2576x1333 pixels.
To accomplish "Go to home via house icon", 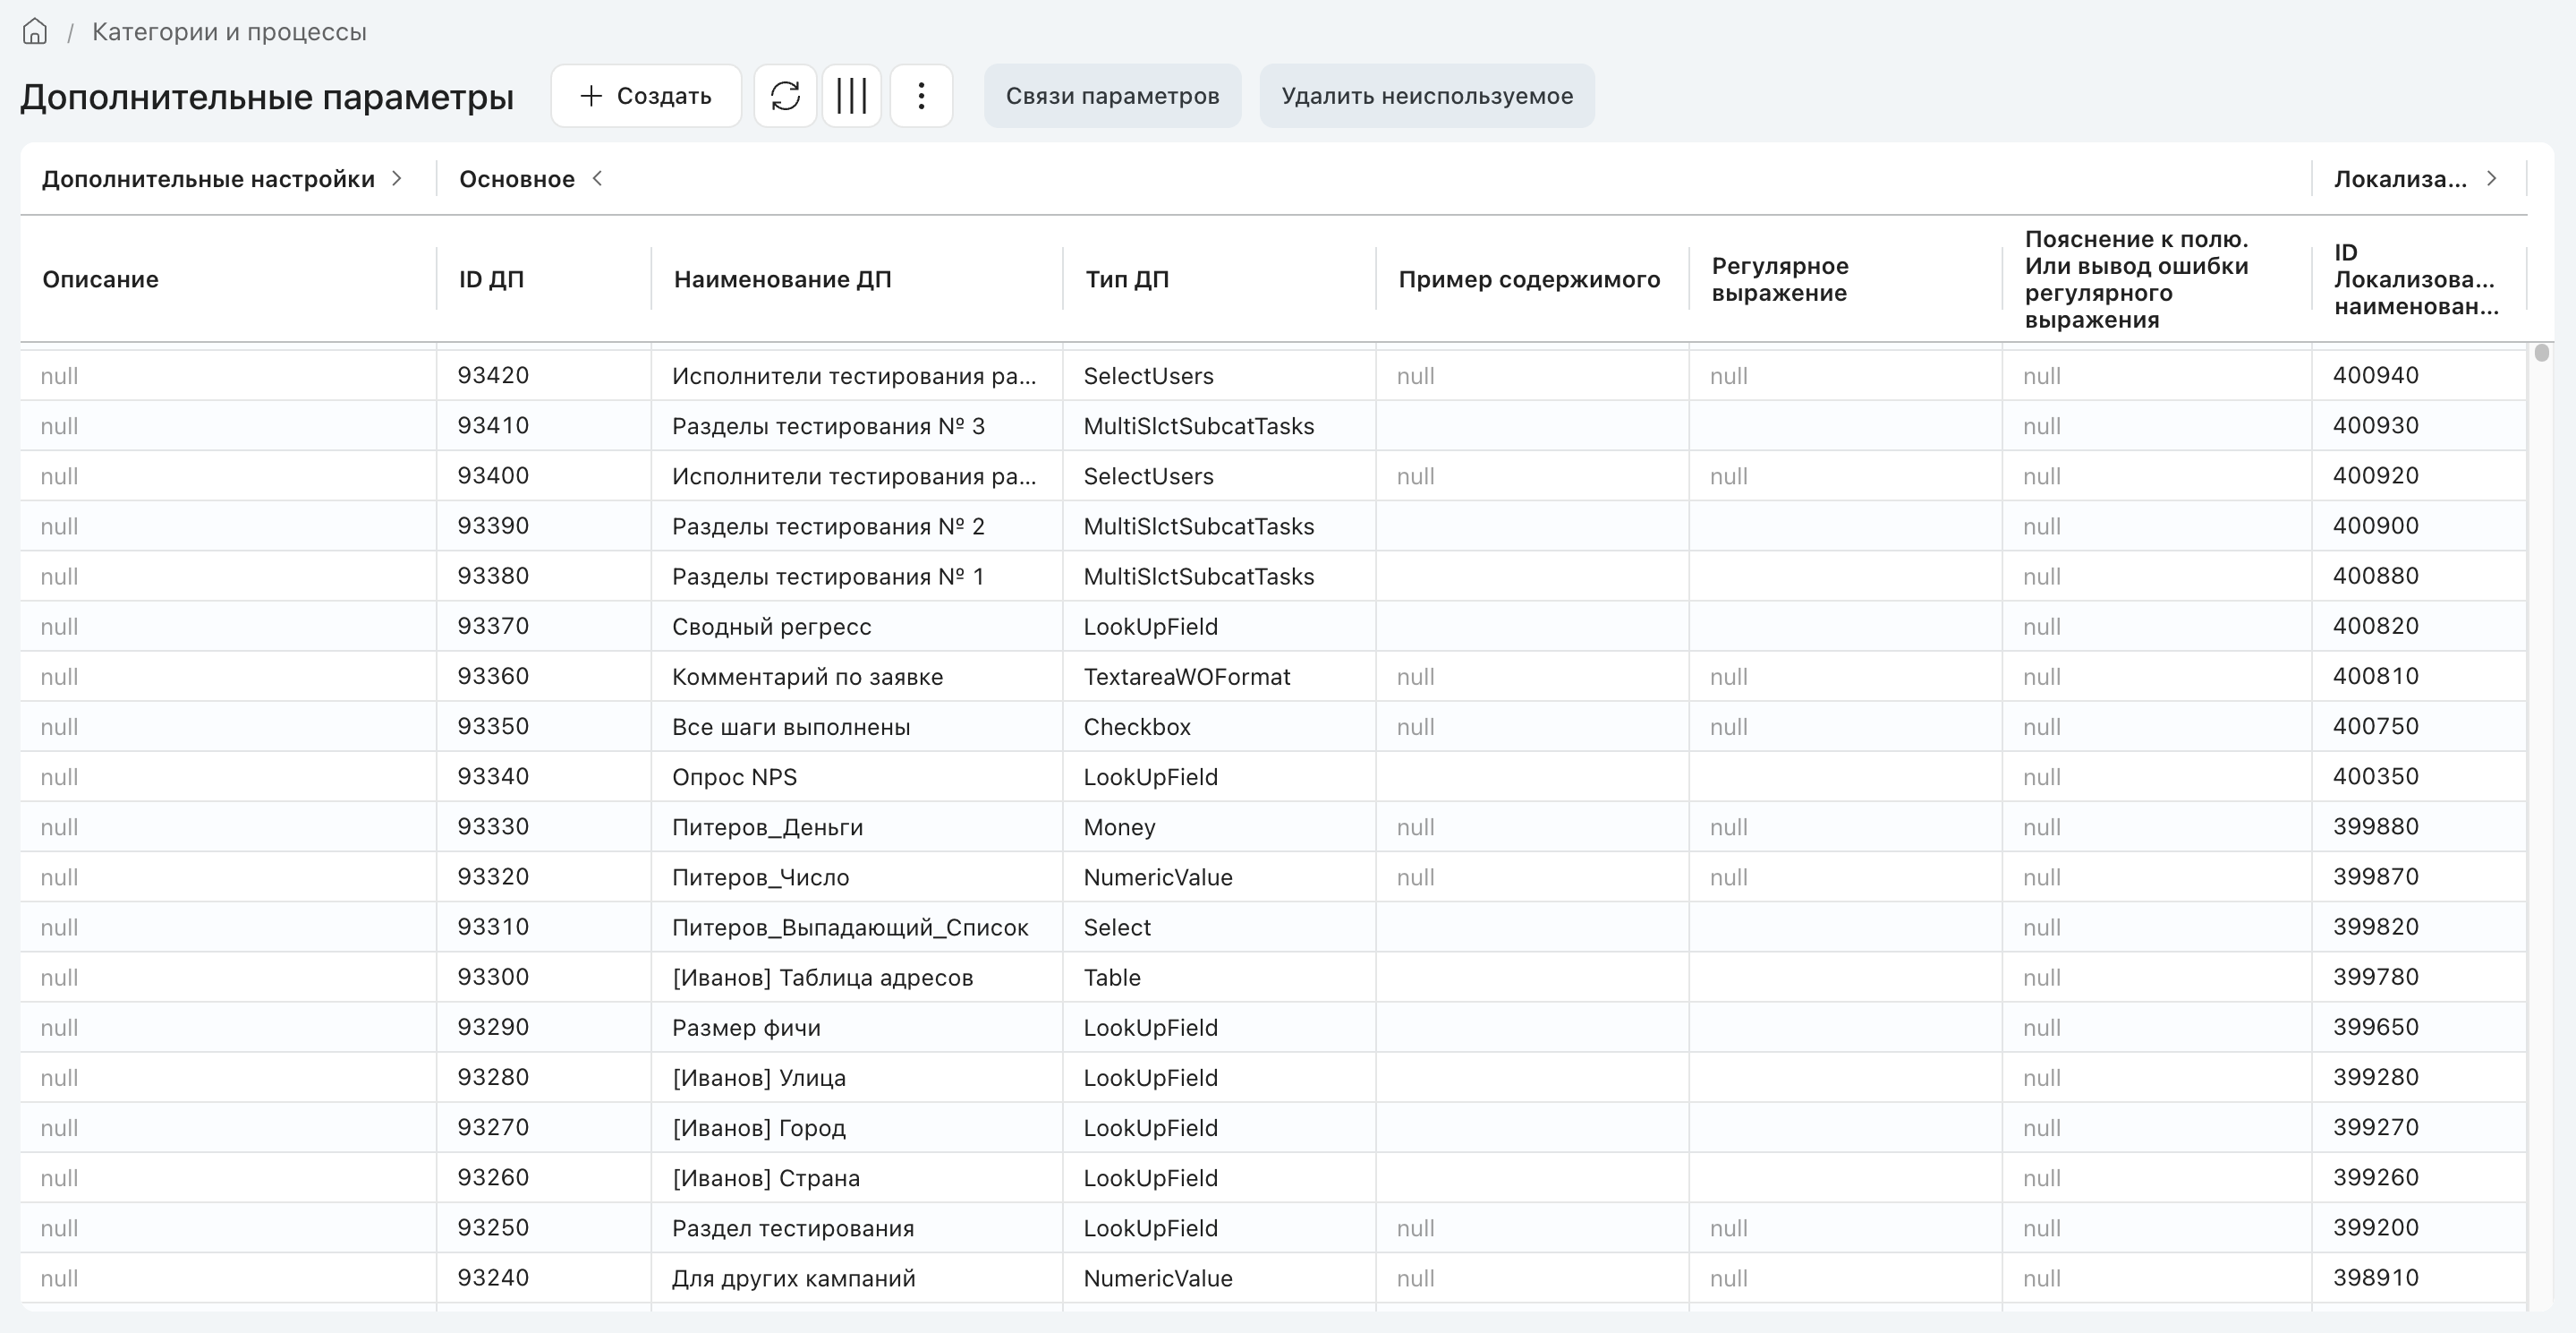I will click(35, 32).
